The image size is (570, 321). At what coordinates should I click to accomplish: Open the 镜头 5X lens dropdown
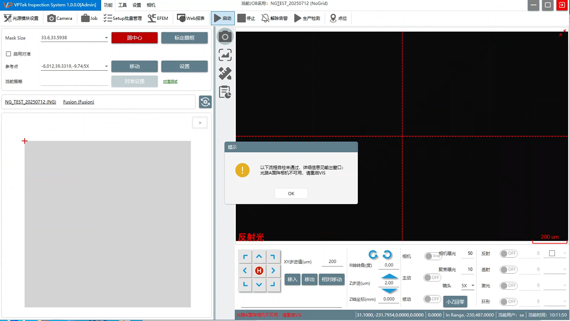[473, 286]
